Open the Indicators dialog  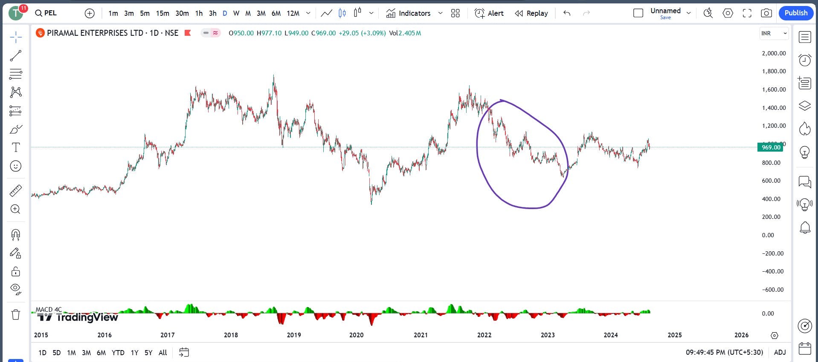coord(409,13)
